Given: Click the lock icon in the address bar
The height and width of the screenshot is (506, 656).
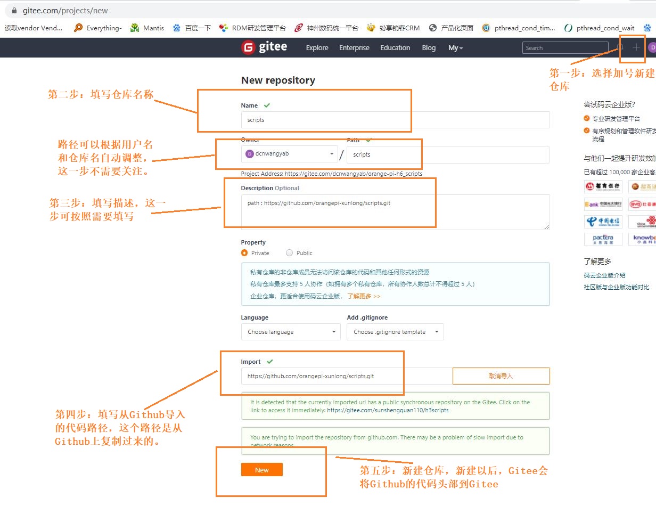Looking at the screenshot, I should pyautogui.click(x=13, y=11).
